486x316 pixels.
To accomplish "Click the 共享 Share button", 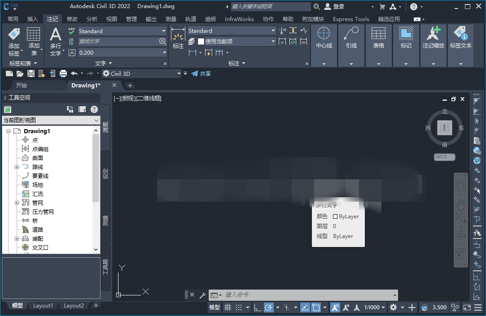I will (201, 74).
